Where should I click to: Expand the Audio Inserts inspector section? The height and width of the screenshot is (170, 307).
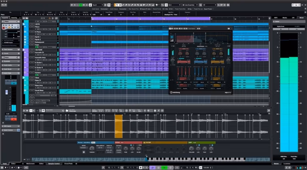point(11,65)
